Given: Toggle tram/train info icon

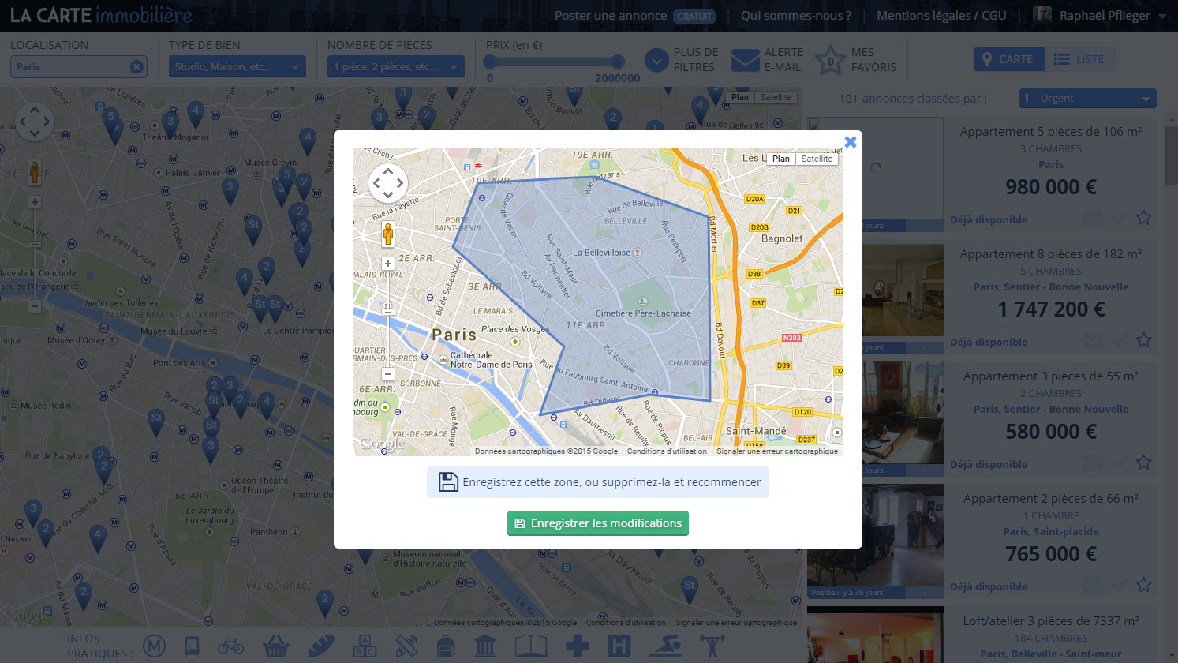Looking at the screenshot, I should 192,646.
